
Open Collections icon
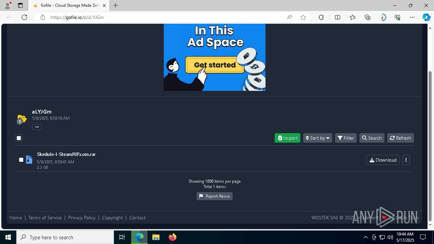pyautogui.click(x=368, y=17)
